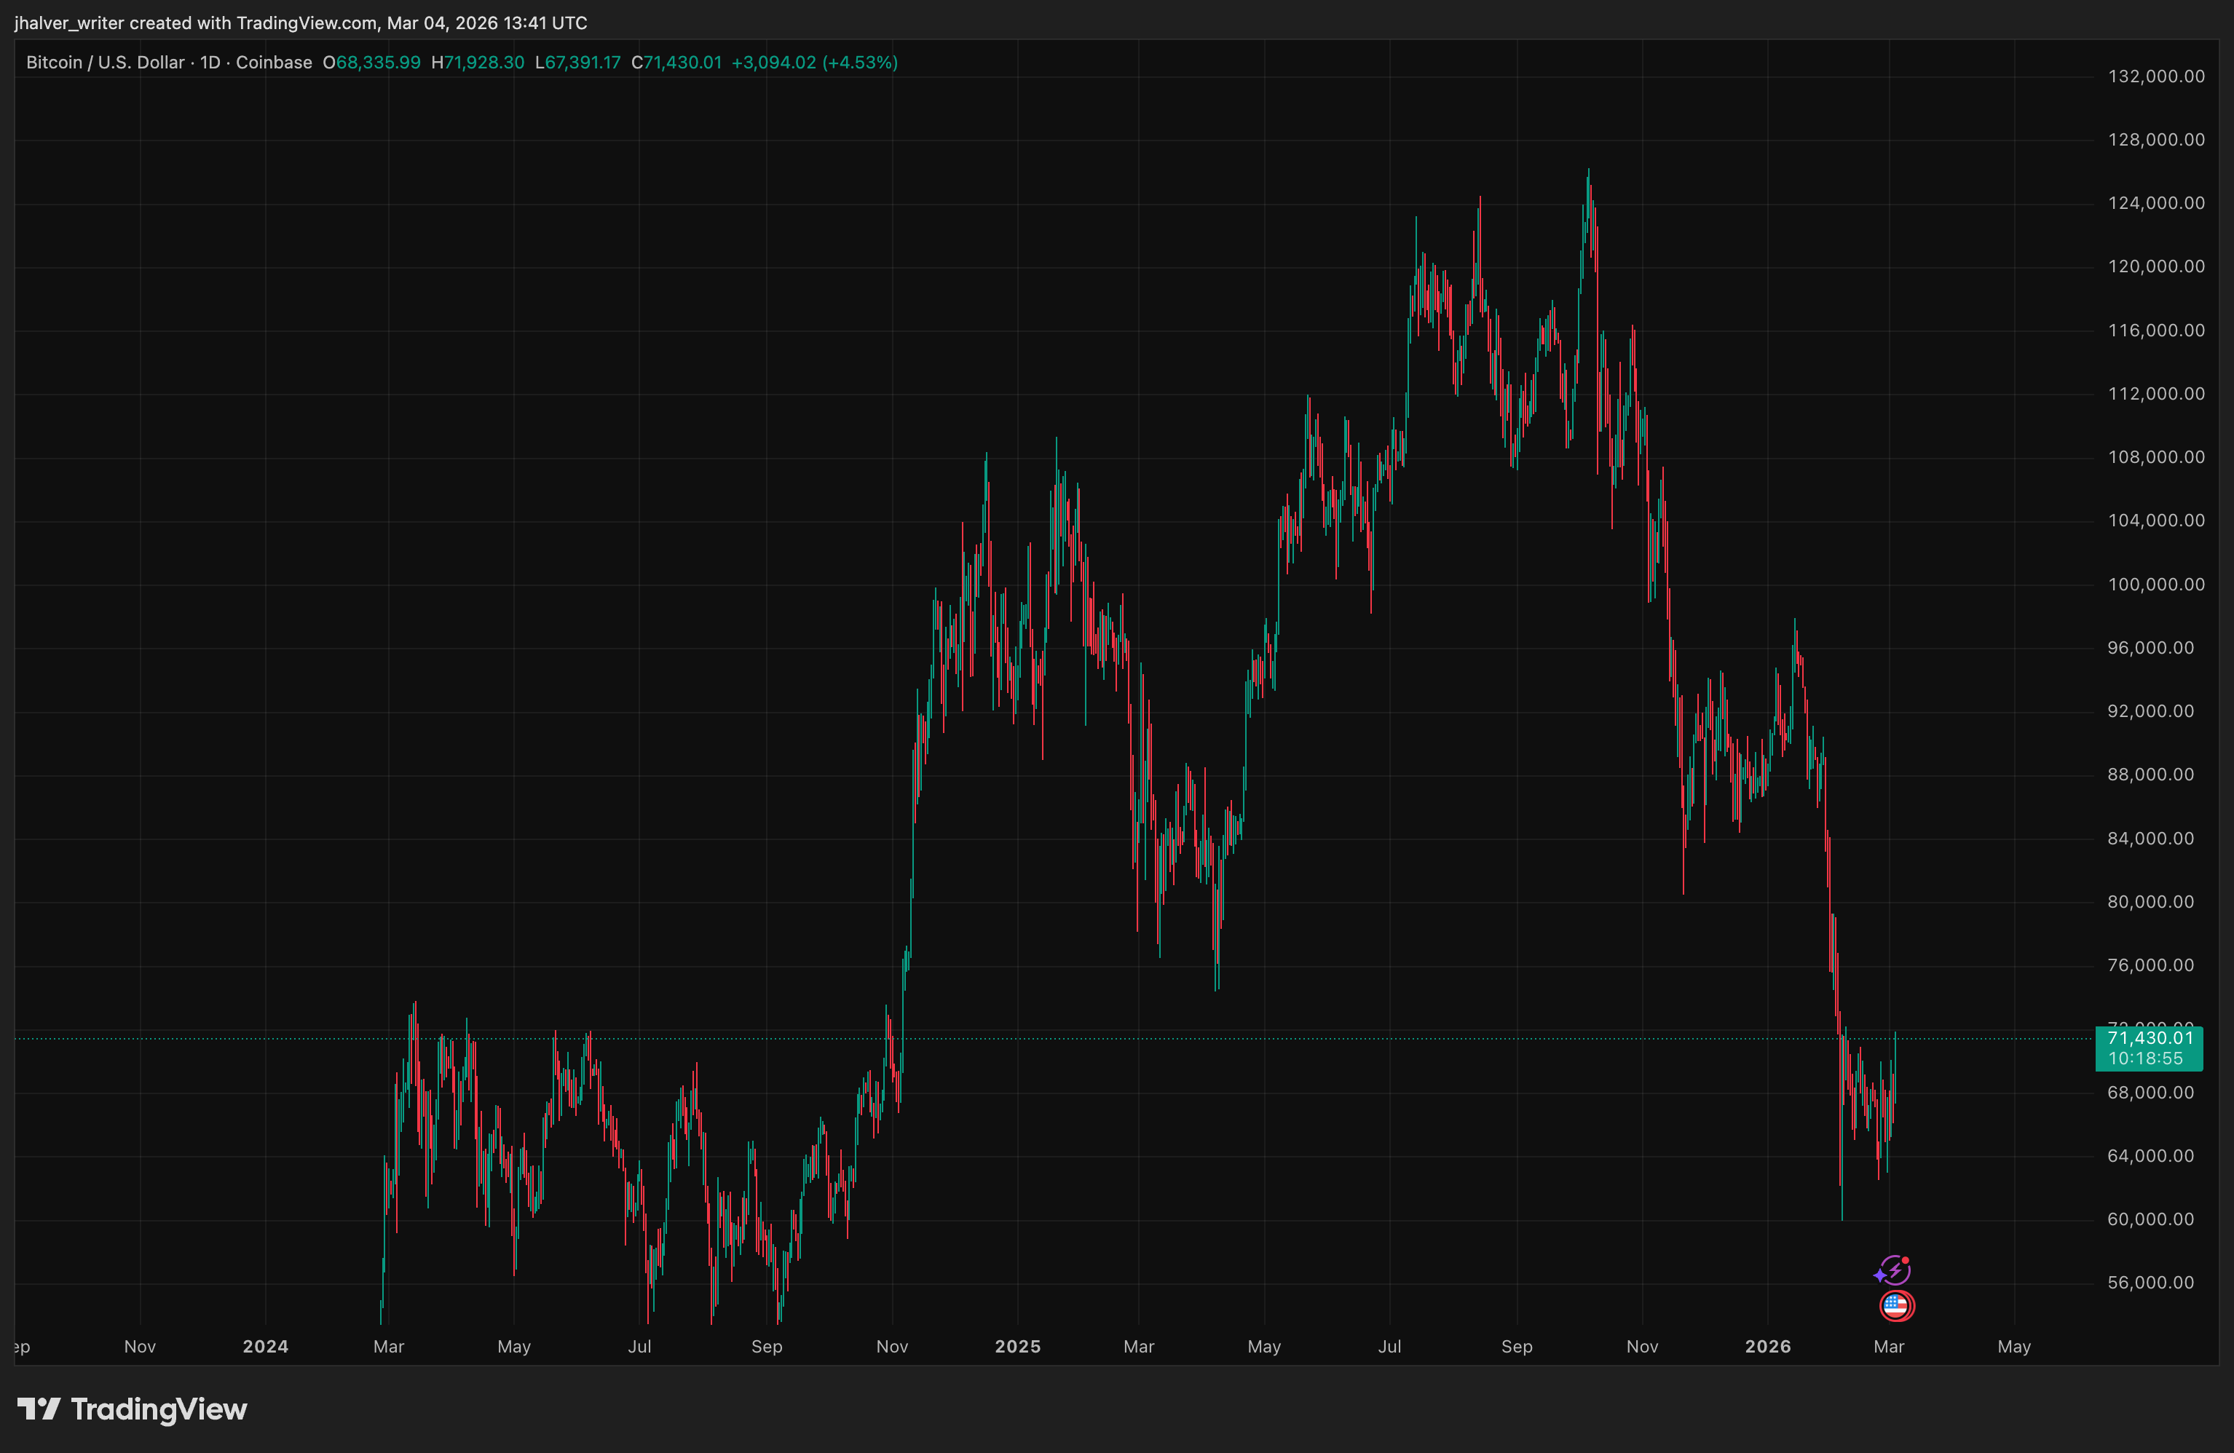Screen dimensions: 2234x1453
Task: Click the TradingView logo icon at bottom
Action: 39,1409
